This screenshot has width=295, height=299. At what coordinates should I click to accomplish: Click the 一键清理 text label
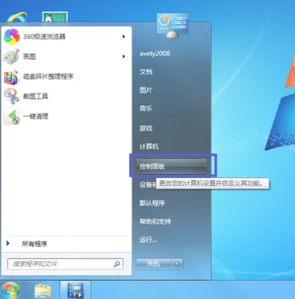[36, 116]
